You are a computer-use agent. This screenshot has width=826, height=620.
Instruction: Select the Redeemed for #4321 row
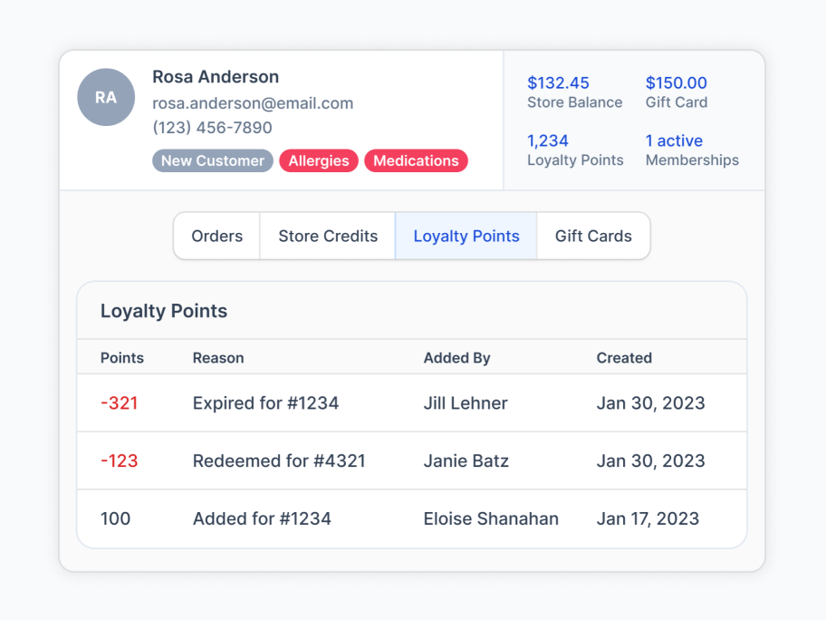(412, 460)
